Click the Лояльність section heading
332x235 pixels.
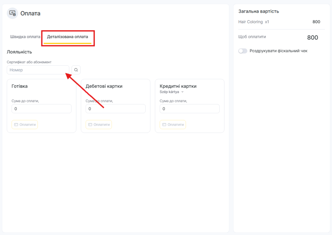click(19, 52)
